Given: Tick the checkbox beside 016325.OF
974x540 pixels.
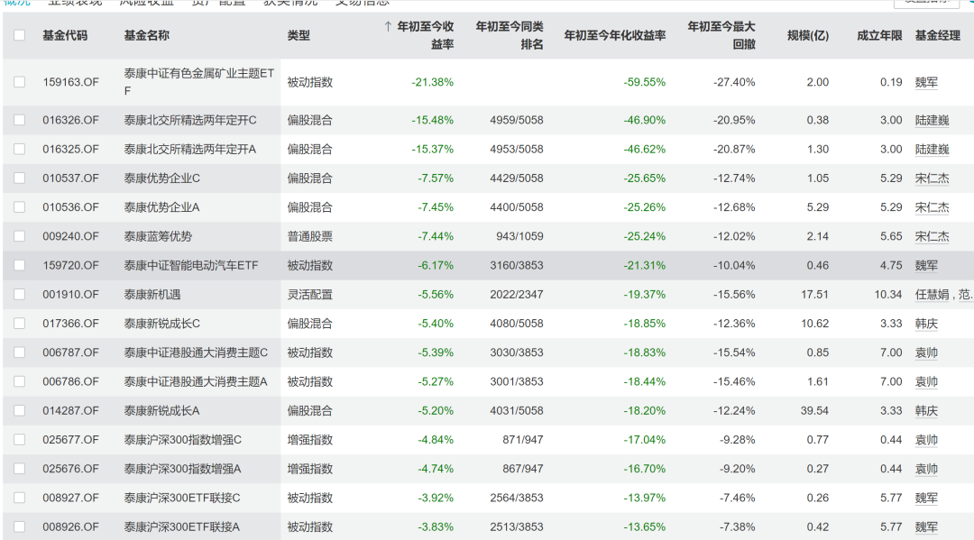Looking at the screenshot, I should (x=19, y=149).
